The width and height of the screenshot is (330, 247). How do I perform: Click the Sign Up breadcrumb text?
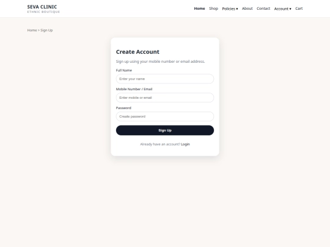click(46, 30)
